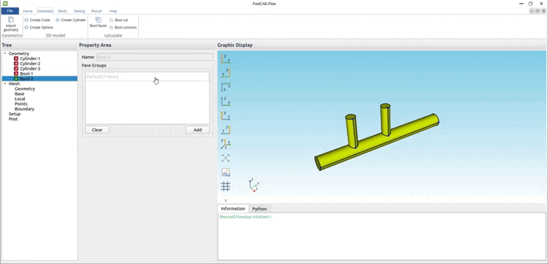Select Bool-2 in the tree
Viewport: 548px width, 264px height.
[26, 78]
